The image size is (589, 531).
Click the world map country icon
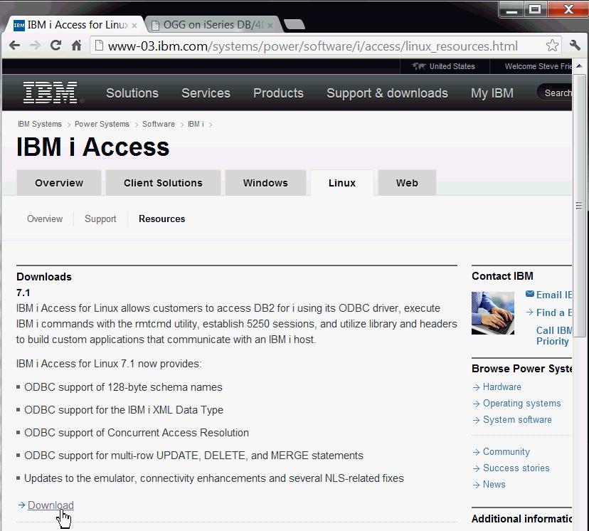419,66
